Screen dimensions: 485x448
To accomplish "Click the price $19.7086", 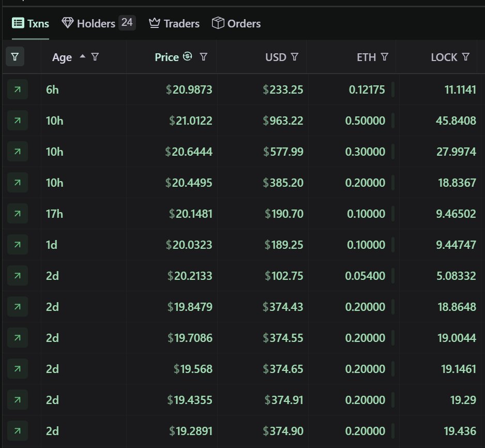I will click(190, 338).
